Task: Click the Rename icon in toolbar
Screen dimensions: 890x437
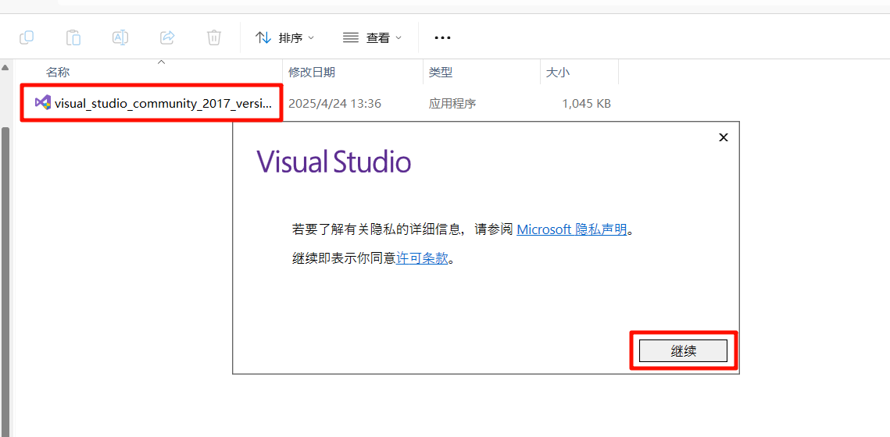Action: pyautogui.click(x=120, y=38)
